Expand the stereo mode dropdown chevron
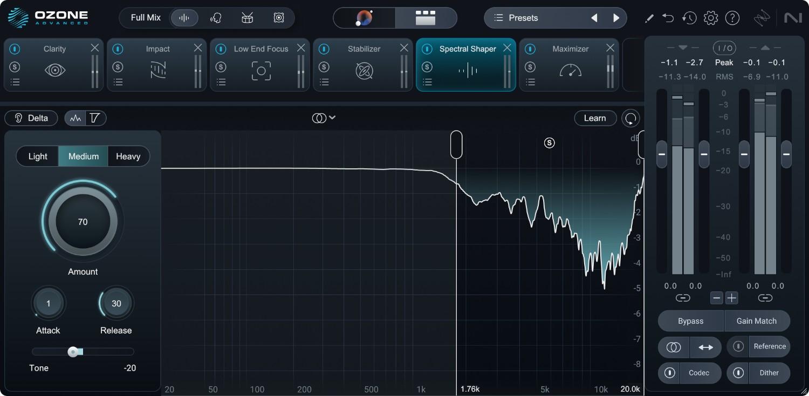The image size is (809, 396). pyautogui.click(x=332, y=118)
